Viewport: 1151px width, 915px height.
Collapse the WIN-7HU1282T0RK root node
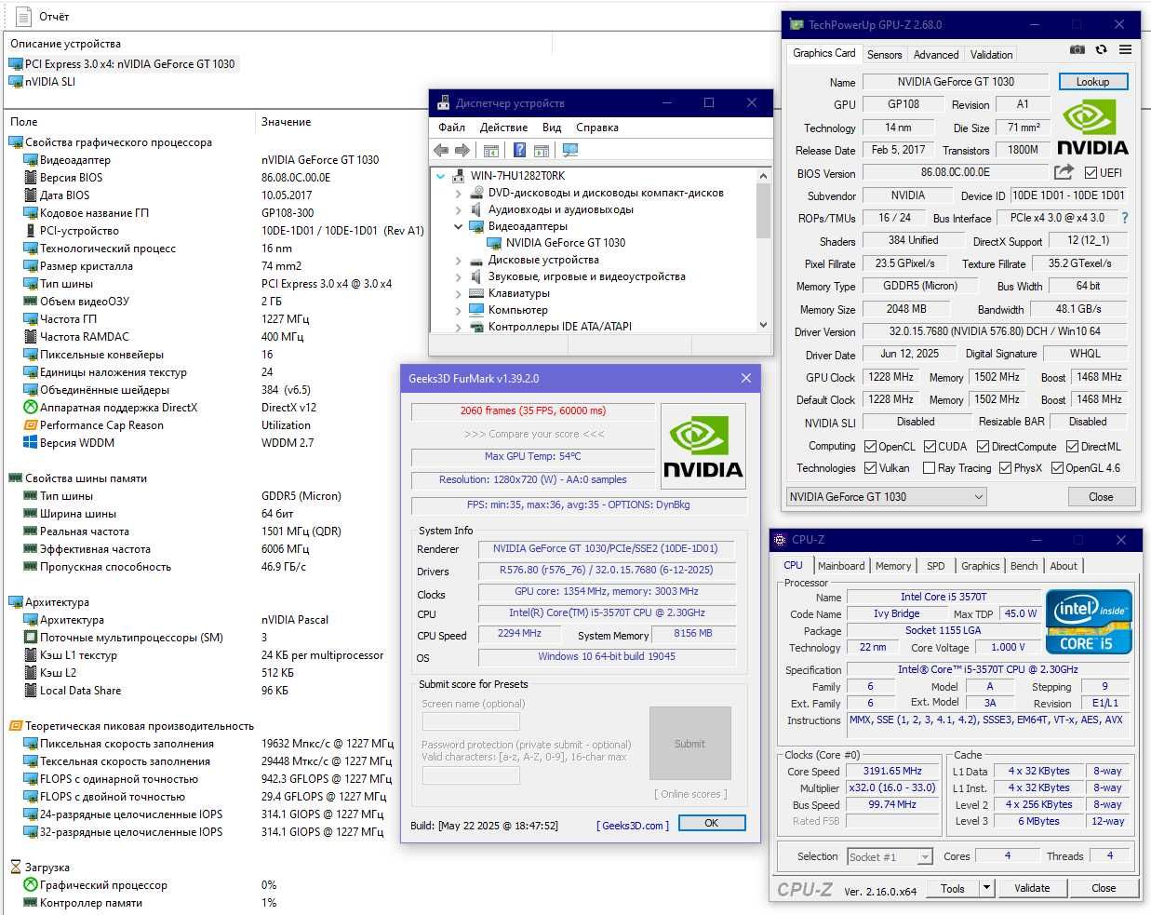coord(440,176)
